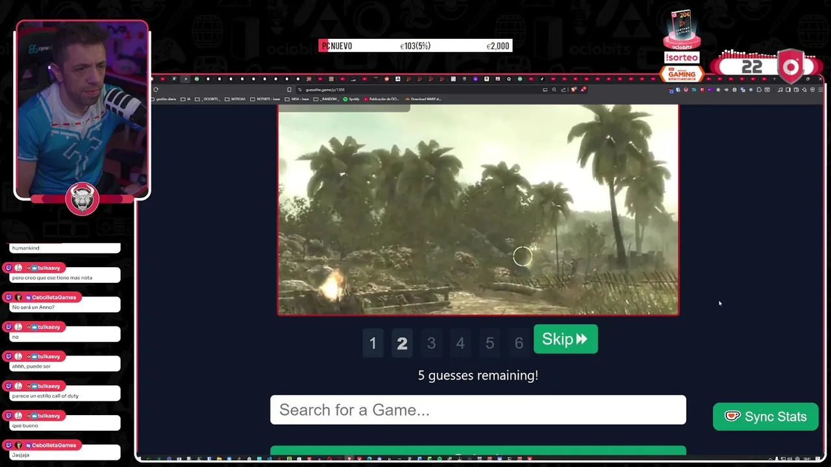The width and height of the screenshot is (831, 467).
Task: Click the locked screenshot number 6
Action: tap(519, 343)
